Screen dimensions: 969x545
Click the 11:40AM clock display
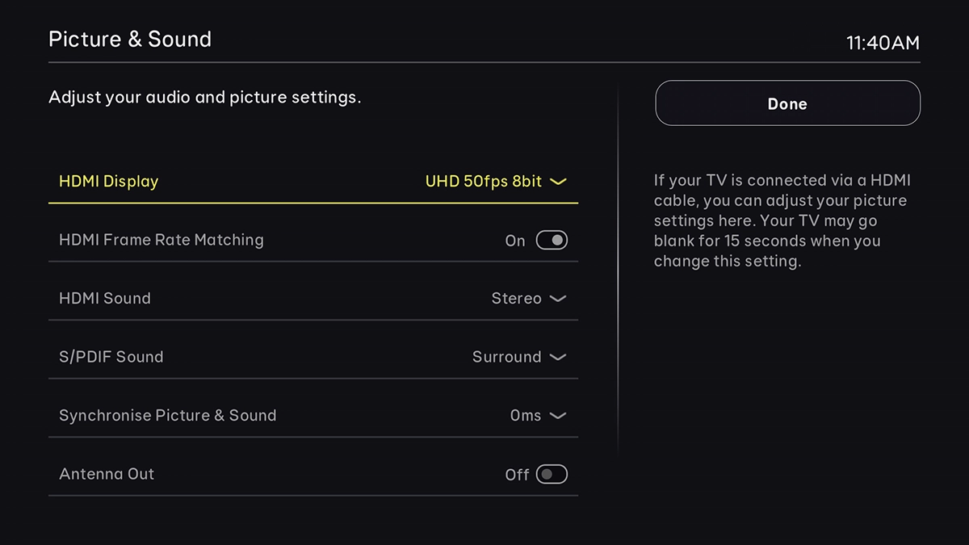(883, 44)
